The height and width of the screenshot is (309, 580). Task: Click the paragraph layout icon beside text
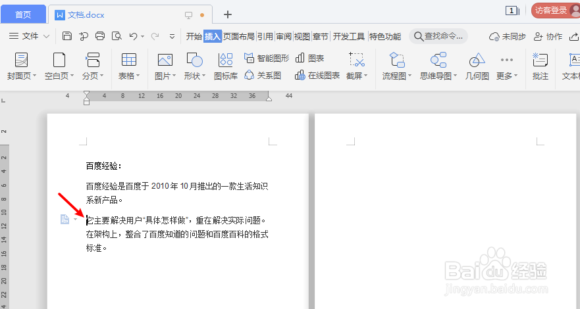click(x=65, y=220)
